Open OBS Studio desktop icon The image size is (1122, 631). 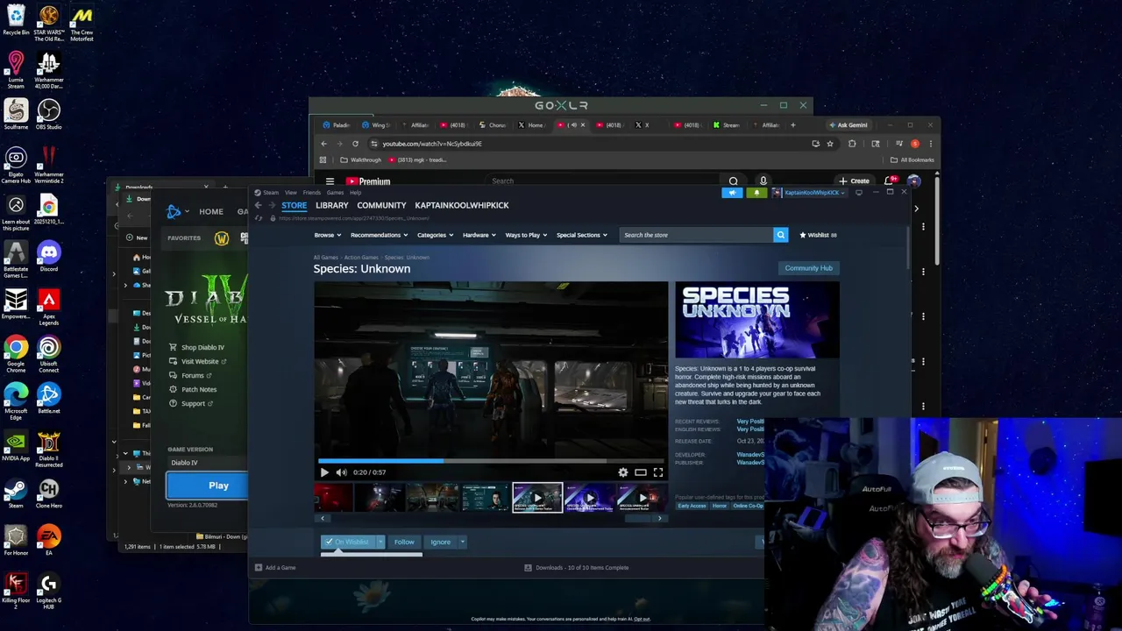[48, 114]
